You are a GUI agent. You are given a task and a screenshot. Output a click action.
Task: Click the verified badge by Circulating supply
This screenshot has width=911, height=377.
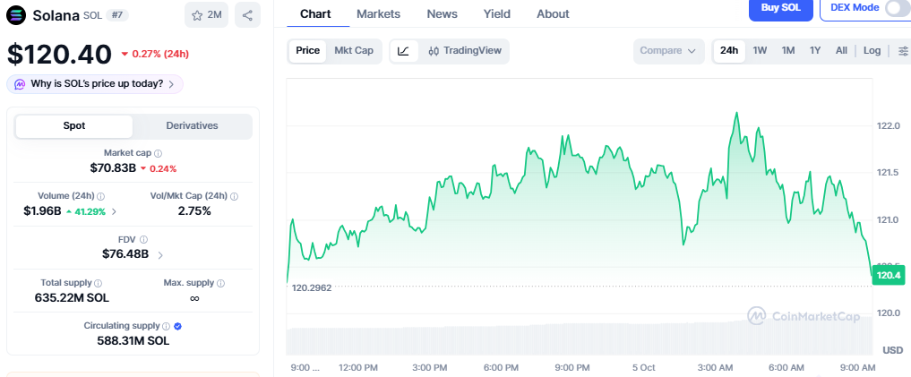tap(178, 327)
